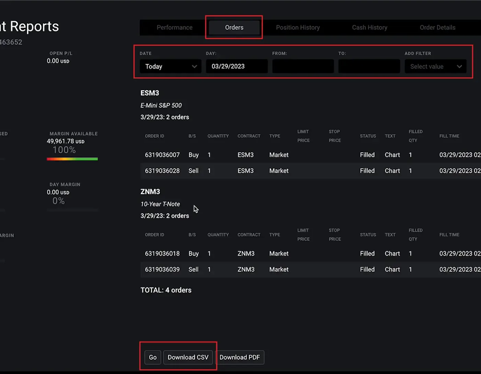The width and height of the screenshot is (481, 374).
Task: Select order ID 6319036018
Action: tap(162, 253)
